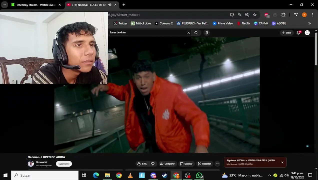The image size is (318, 180).
Task: Click the Windows Buscar search box
Action: 45,175
